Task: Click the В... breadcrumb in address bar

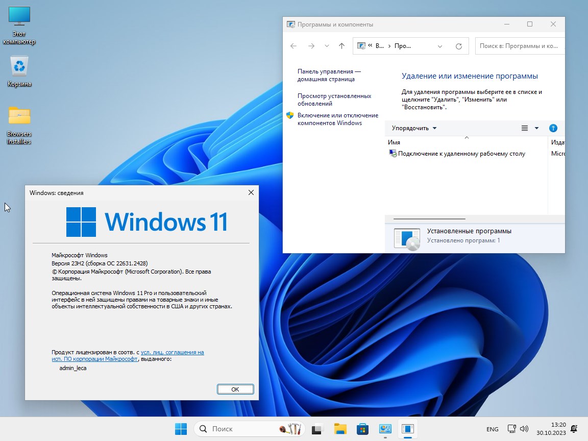Action: click(x=380, y=46)
